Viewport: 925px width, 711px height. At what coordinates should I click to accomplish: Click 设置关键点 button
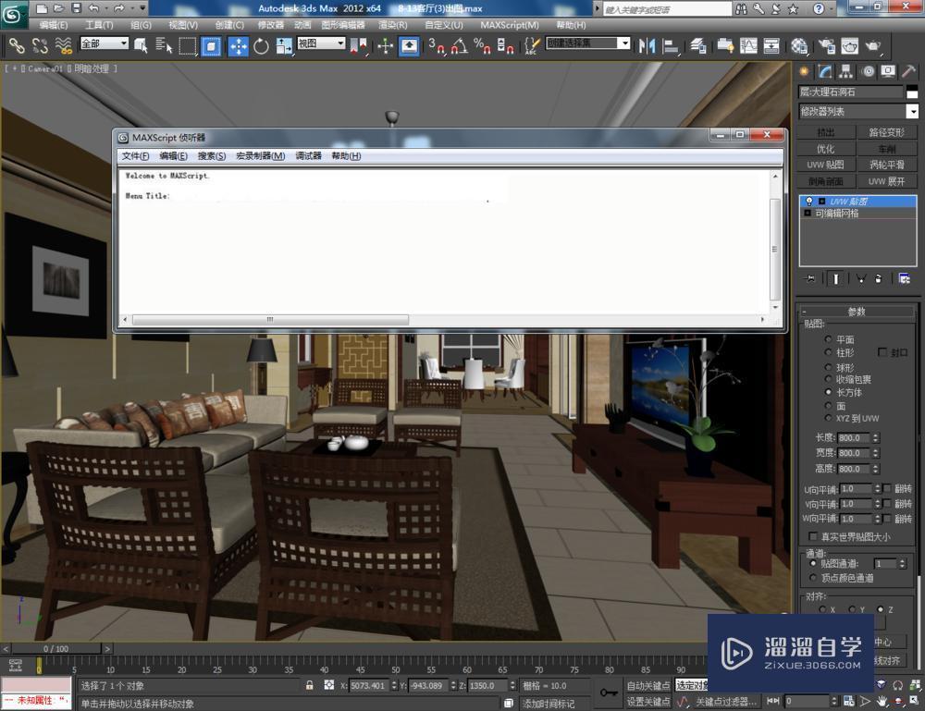pos(647,702)
